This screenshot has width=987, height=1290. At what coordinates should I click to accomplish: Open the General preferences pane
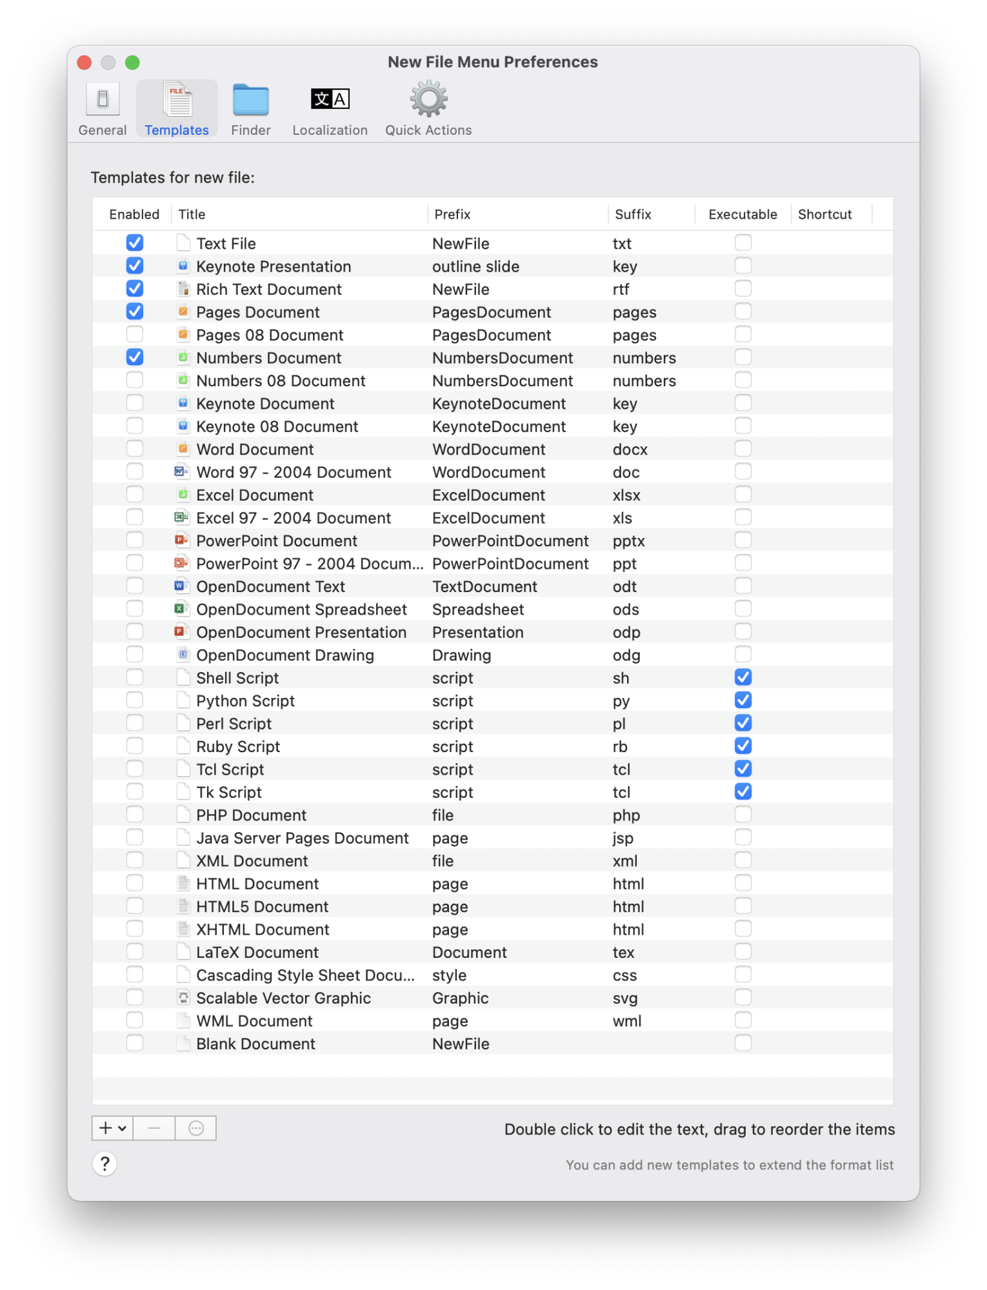102,106
